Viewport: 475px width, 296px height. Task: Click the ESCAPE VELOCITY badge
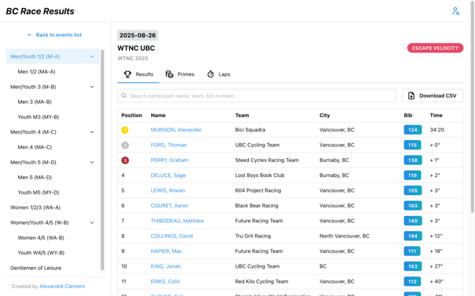pos(435,48)
